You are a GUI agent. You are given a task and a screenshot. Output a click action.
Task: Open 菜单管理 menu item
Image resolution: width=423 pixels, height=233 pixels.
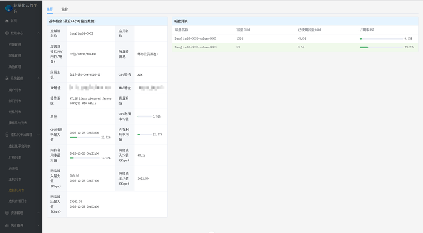pos(15,56)
